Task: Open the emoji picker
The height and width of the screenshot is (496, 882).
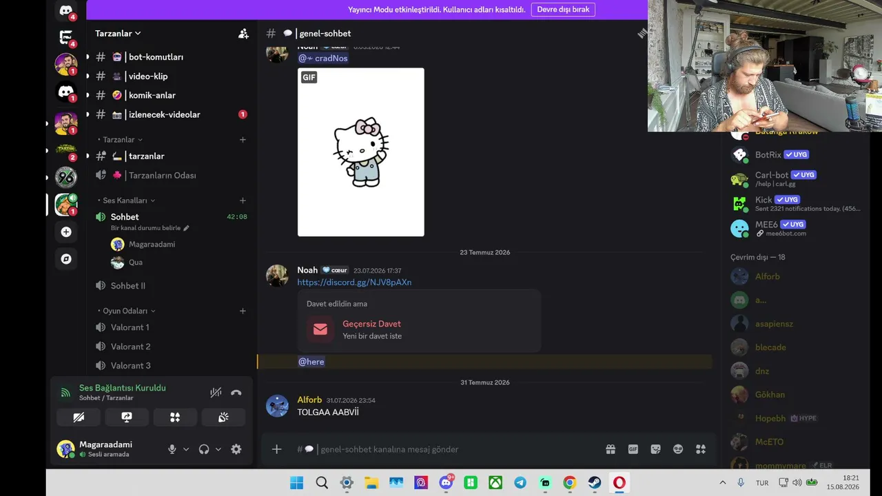Action: (x=678, y=449)
